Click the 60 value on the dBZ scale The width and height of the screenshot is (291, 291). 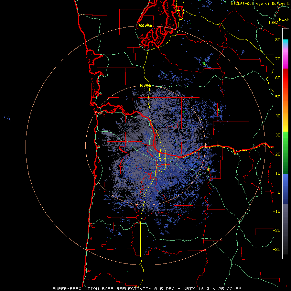(278, 78)
